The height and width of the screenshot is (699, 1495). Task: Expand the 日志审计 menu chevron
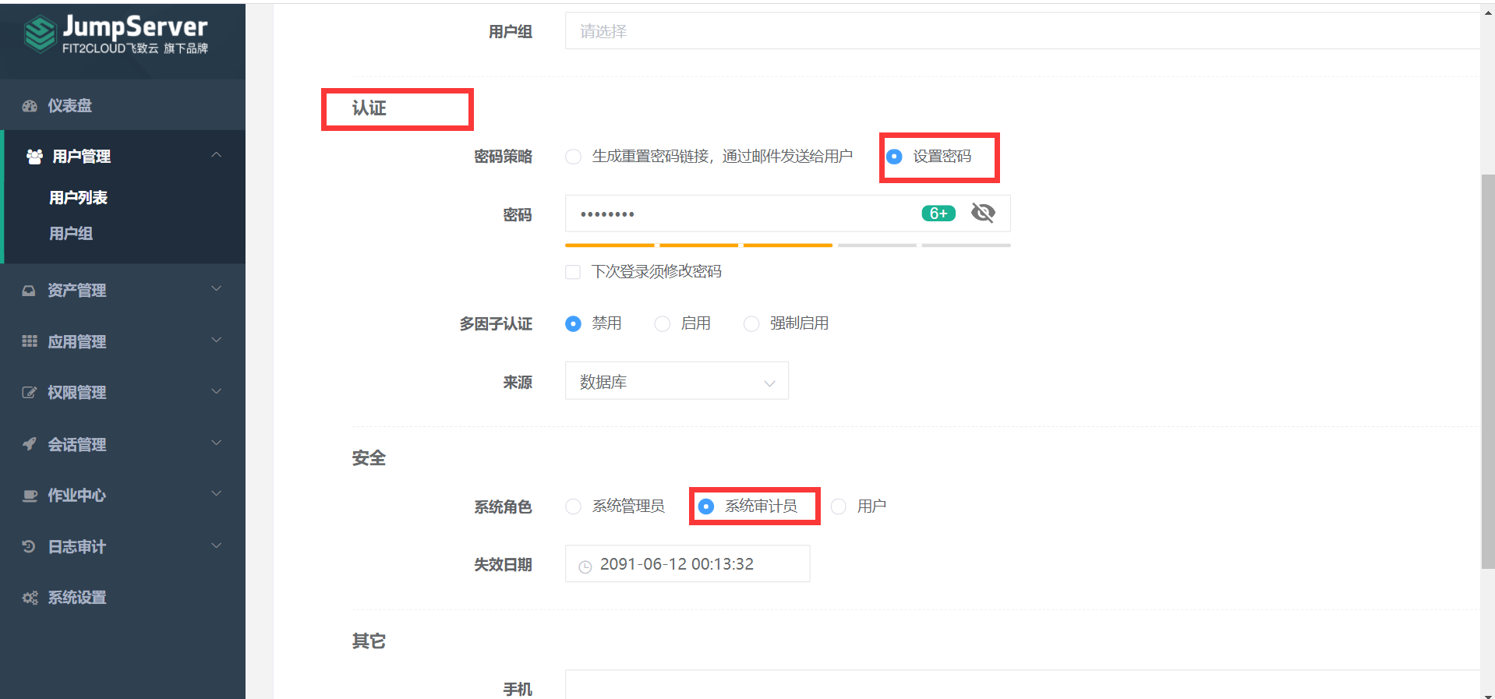217,545
